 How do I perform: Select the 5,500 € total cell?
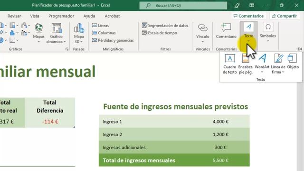[220, 161]
